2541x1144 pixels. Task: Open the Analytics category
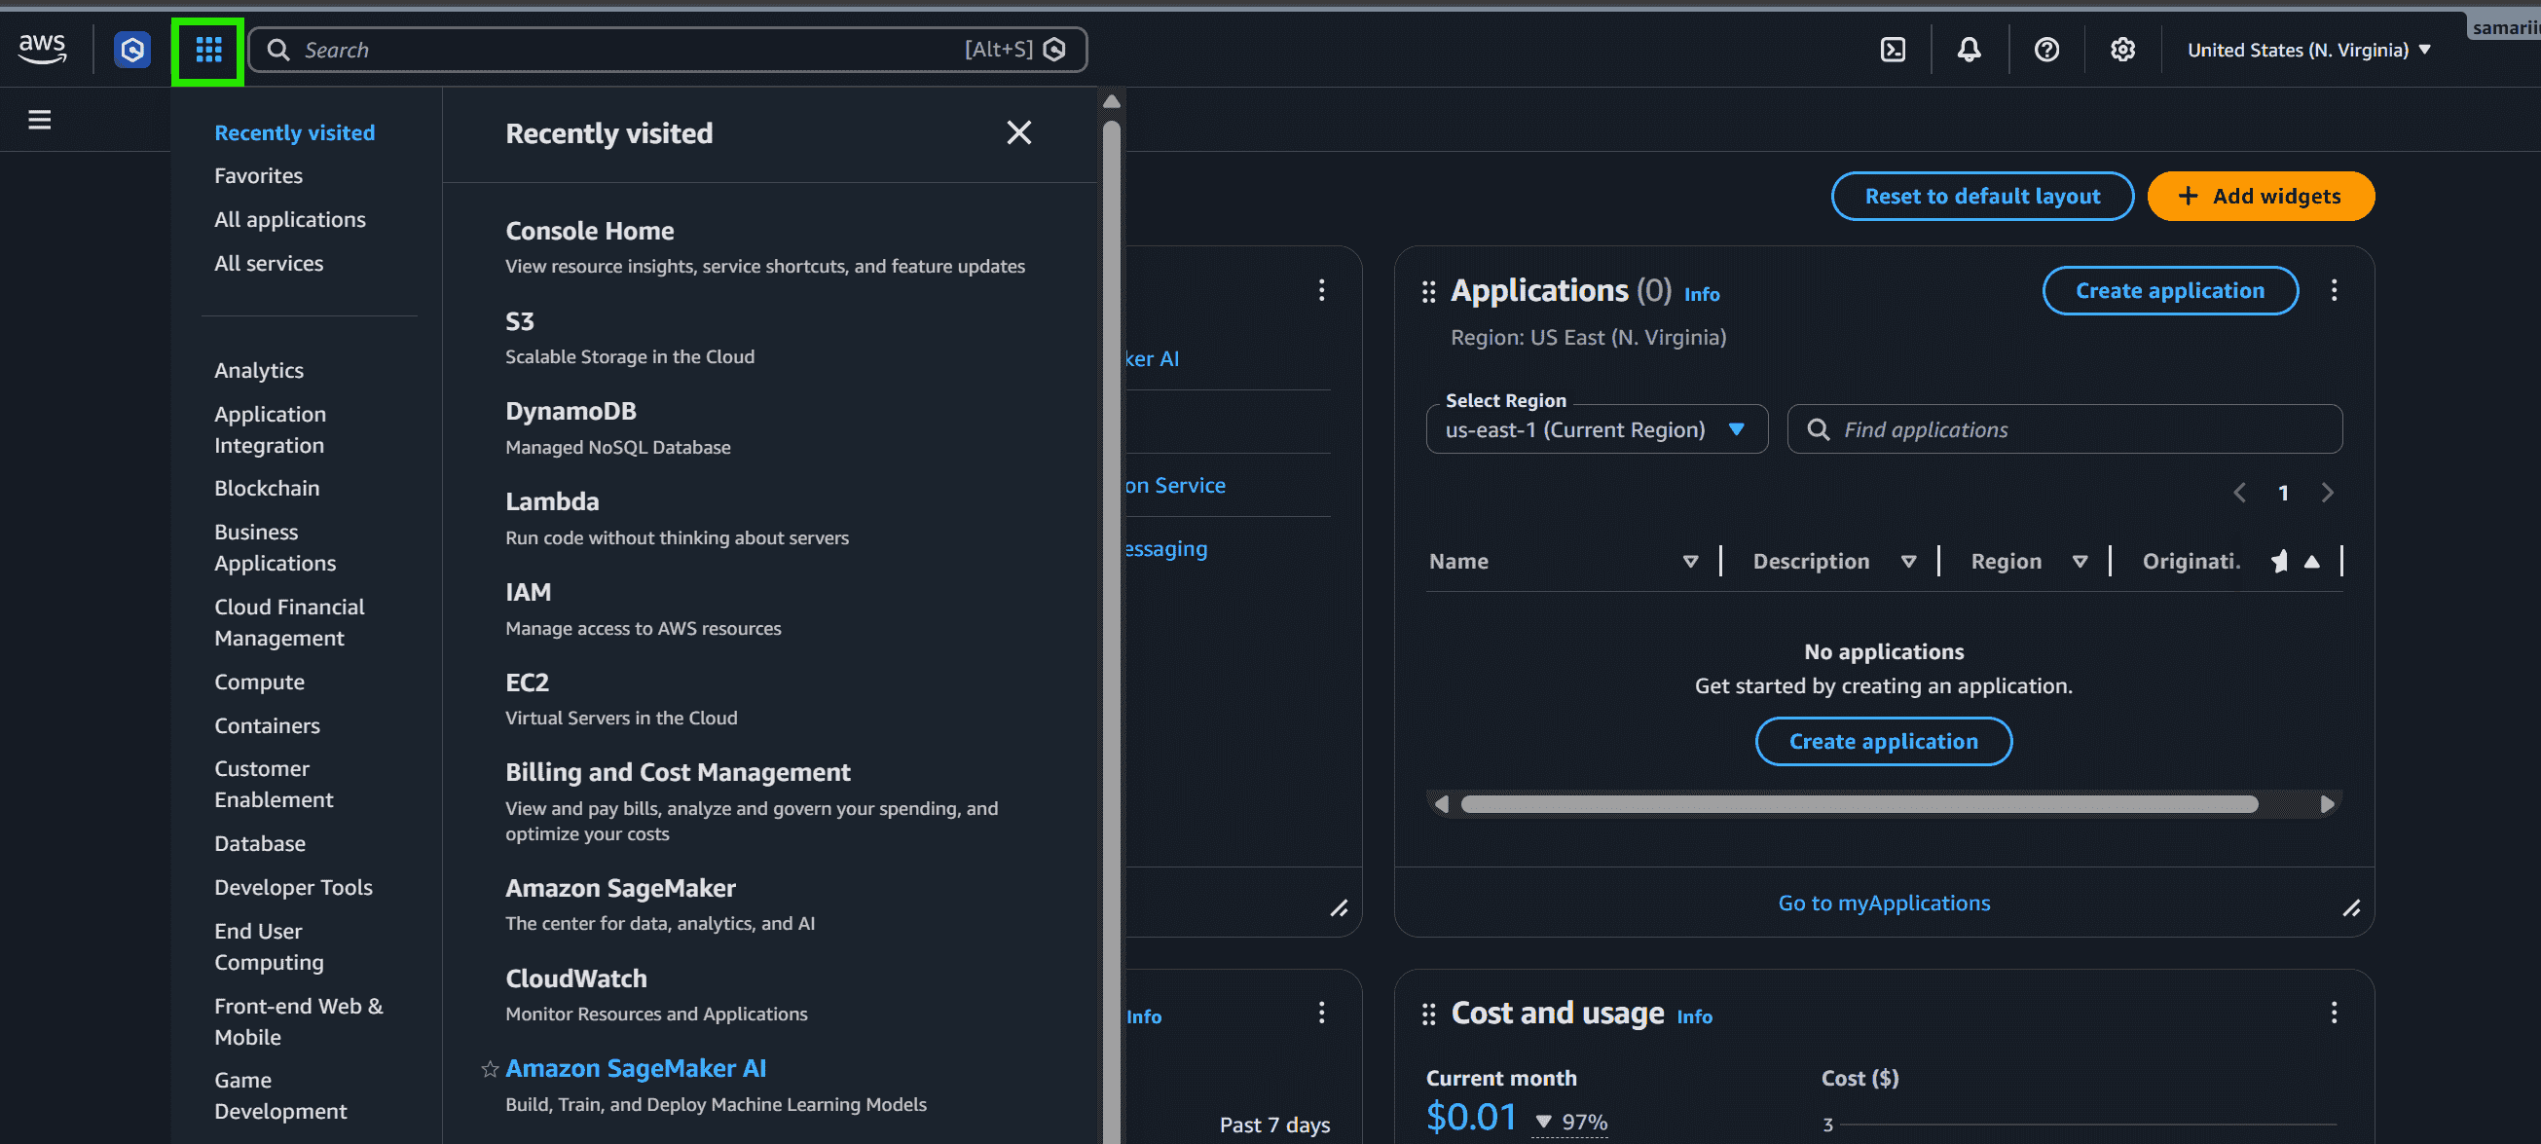(258, 370)
